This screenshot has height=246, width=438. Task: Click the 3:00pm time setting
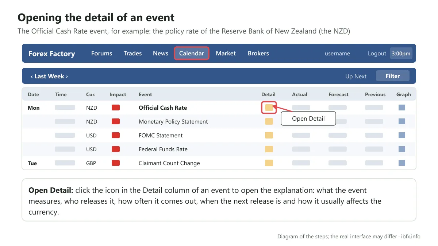[401, 53]
